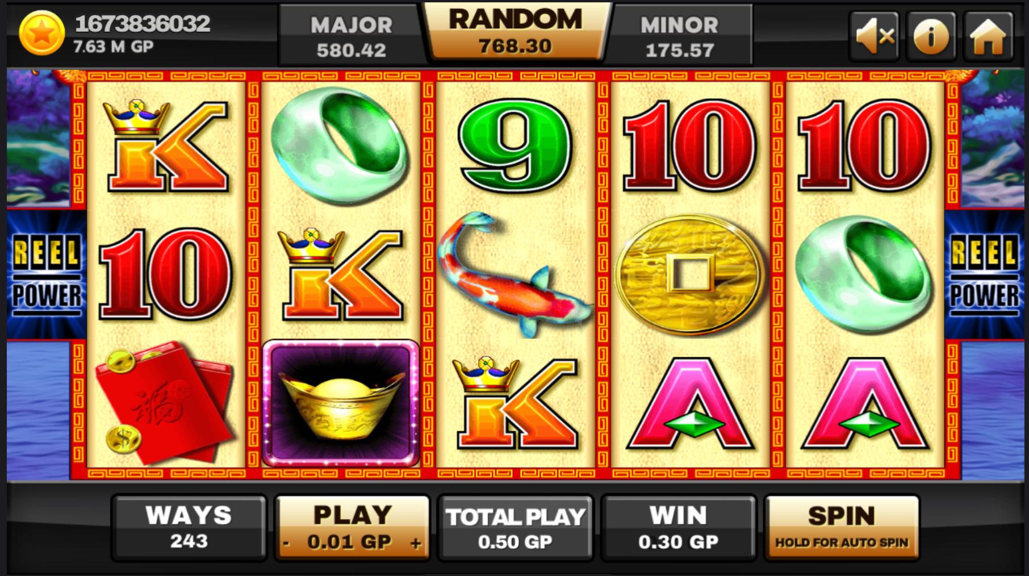Click the MINOR jackpot display
The image size is (1029, 576).
tap(679, 36)
